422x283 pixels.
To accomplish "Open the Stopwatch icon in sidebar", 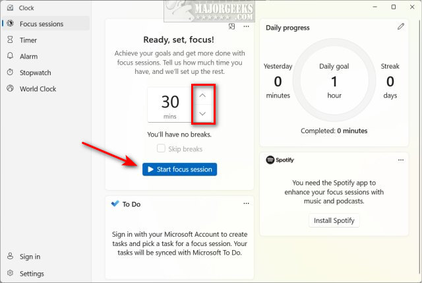I will pyautogui.click(x=10, y=72).
